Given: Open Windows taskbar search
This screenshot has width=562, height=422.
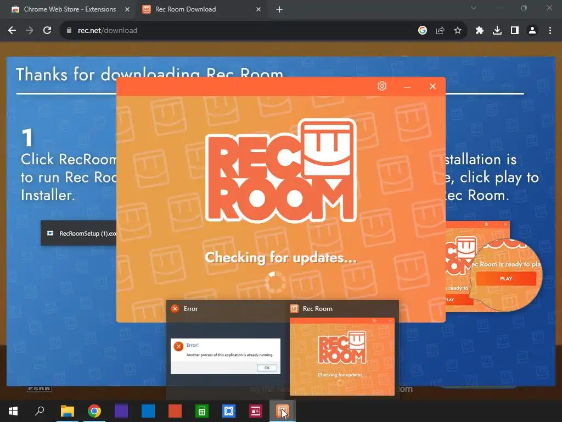Looking at the screenshot, I should pos(40,411).
